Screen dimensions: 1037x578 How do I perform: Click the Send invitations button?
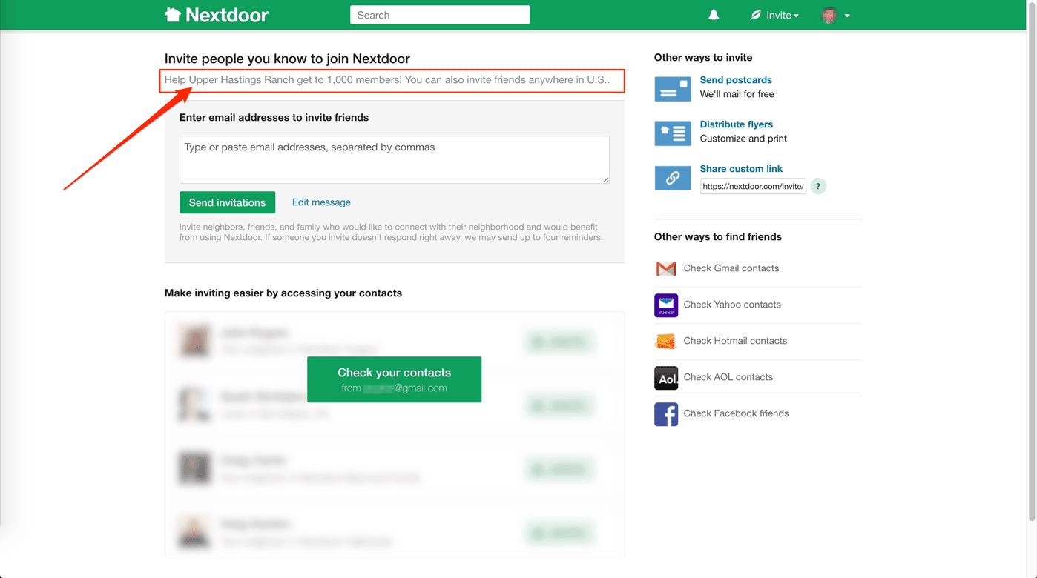(x=227, y=202)
